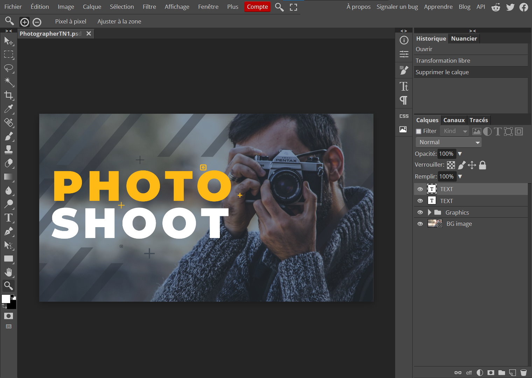
Task: Select the Eyedropper tool
Action: (8, 109)
